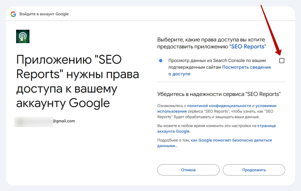The width and height of the screenshot is (301, 191).
Task: Check the Search Console data access checkbox
Action: coord(282,61)
